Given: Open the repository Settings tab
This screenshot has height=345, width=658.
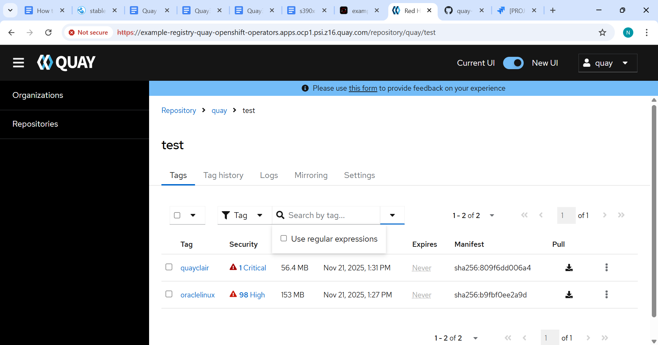Looking at the screenshot, I should [360, 175].
